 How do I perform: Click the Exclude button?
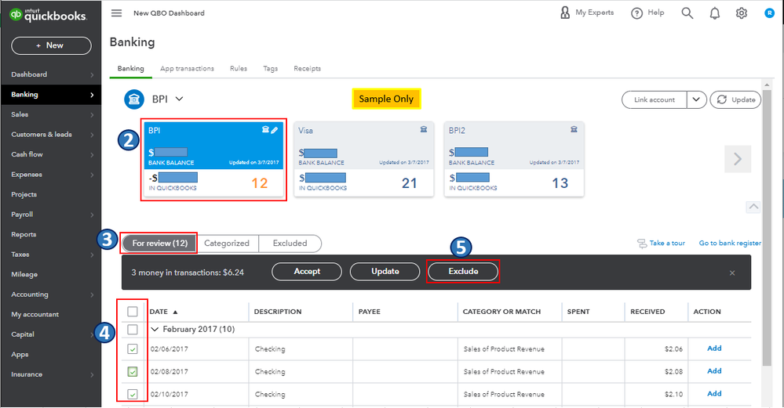pos(463,271)
